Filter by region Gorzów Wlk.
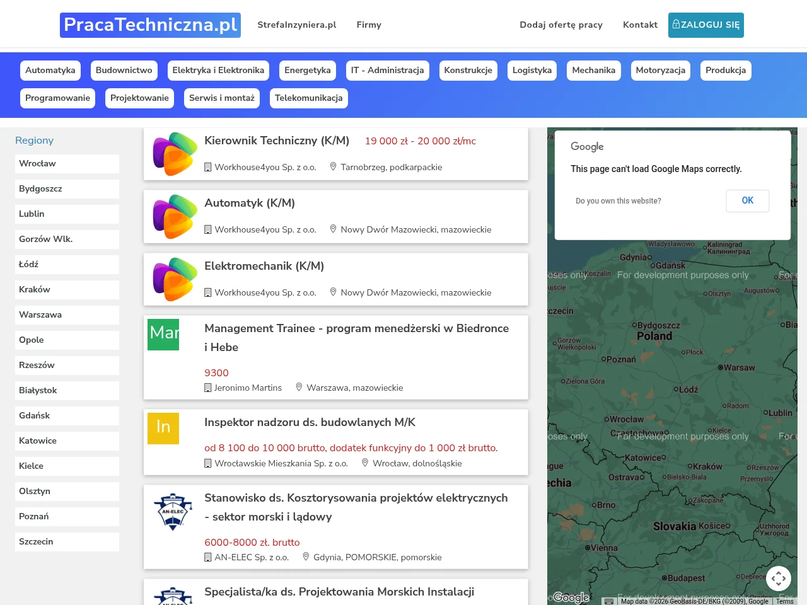 [x=67, y=239]
